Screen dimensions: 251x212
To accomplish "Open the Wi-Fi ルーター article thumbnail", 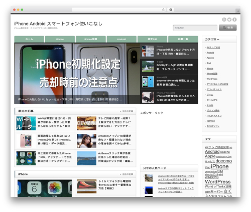I will pyautogui.click(x=26, y=123).
